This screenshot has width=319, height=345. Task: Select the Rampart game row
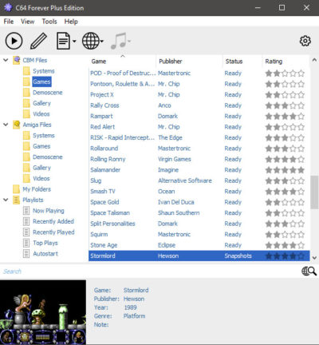point(199,116)
